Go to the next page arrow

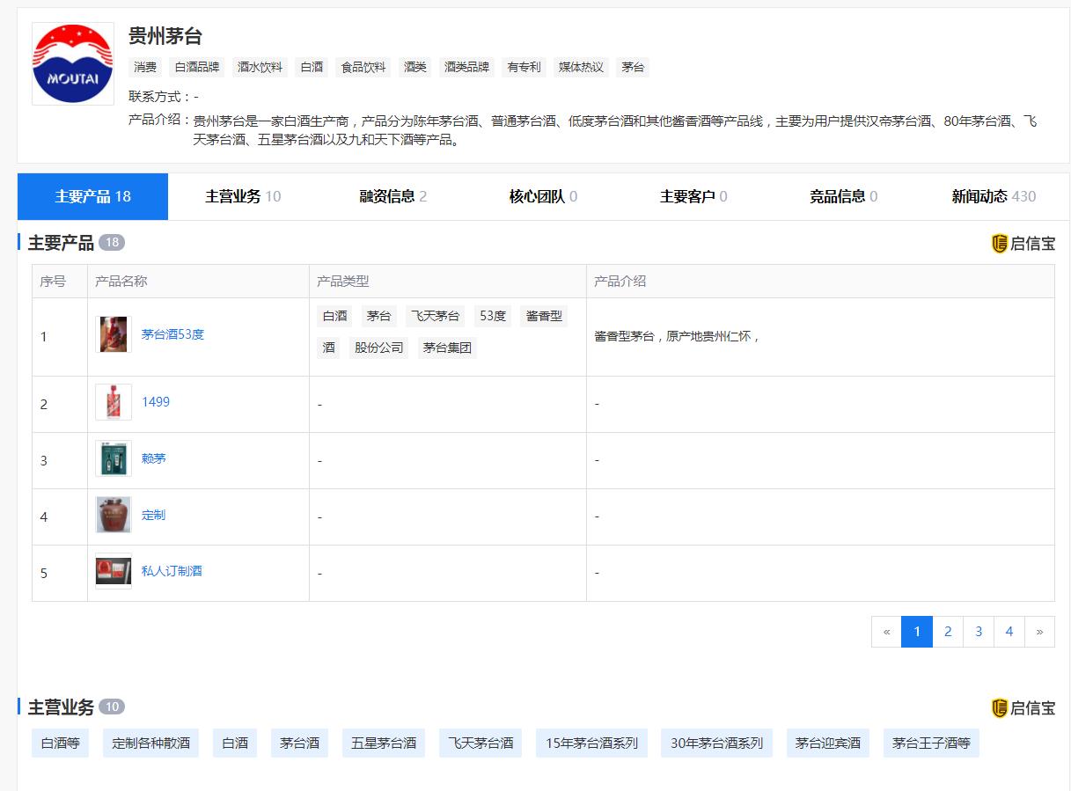pyautogui.click(x=1039, y=632)
